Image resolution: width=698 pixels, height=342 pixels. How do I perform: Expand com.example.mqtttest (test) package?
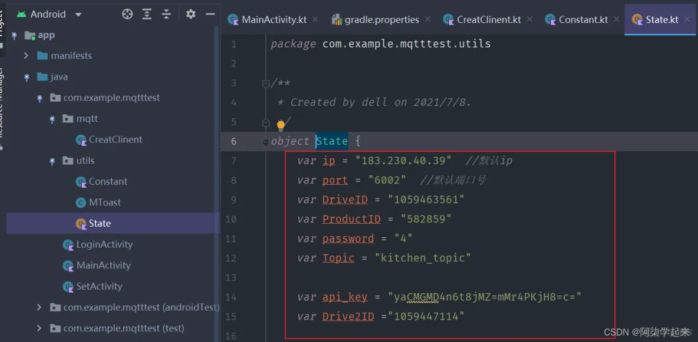pos(39,328)
